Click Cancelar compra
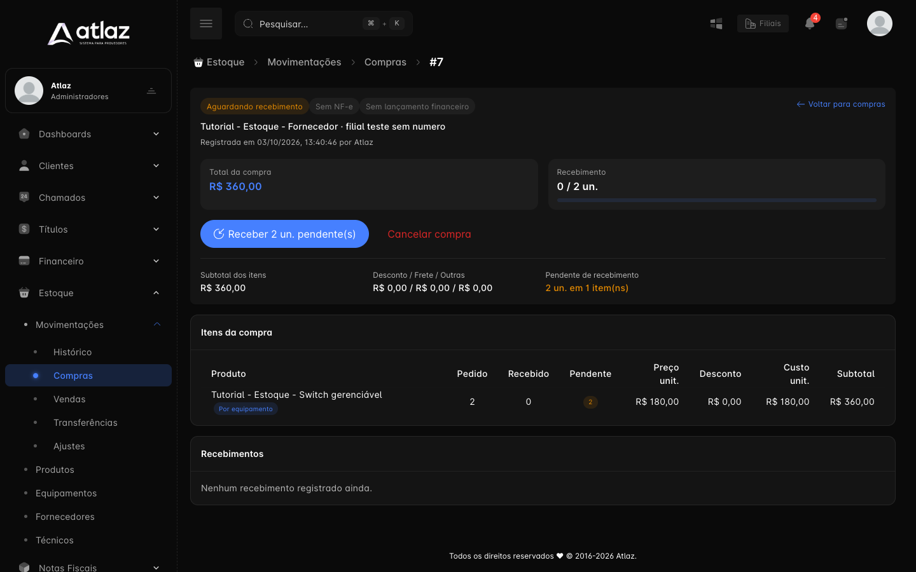This screenshot has width=916, height=572. (429, 234)
